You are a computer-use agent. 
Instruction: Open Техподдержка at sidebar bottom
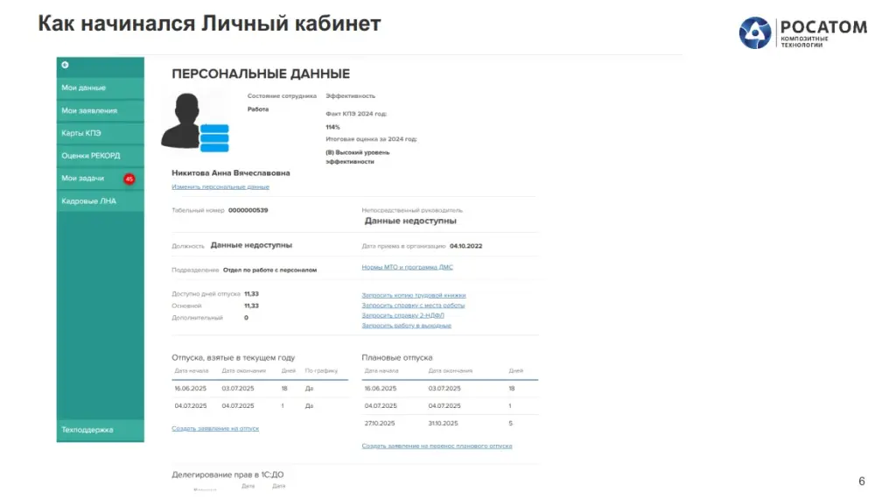click(x=87, y=430)
